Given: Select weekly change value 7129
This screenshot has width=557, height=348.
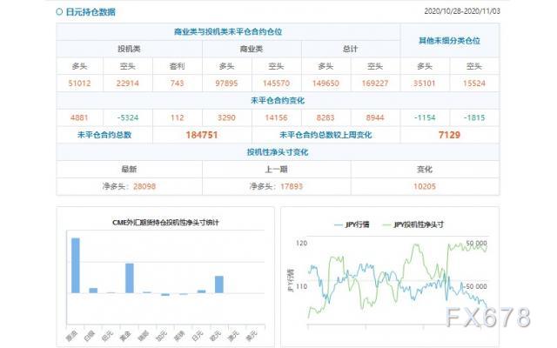Looking at the screenshot, I should pos(449,135).
